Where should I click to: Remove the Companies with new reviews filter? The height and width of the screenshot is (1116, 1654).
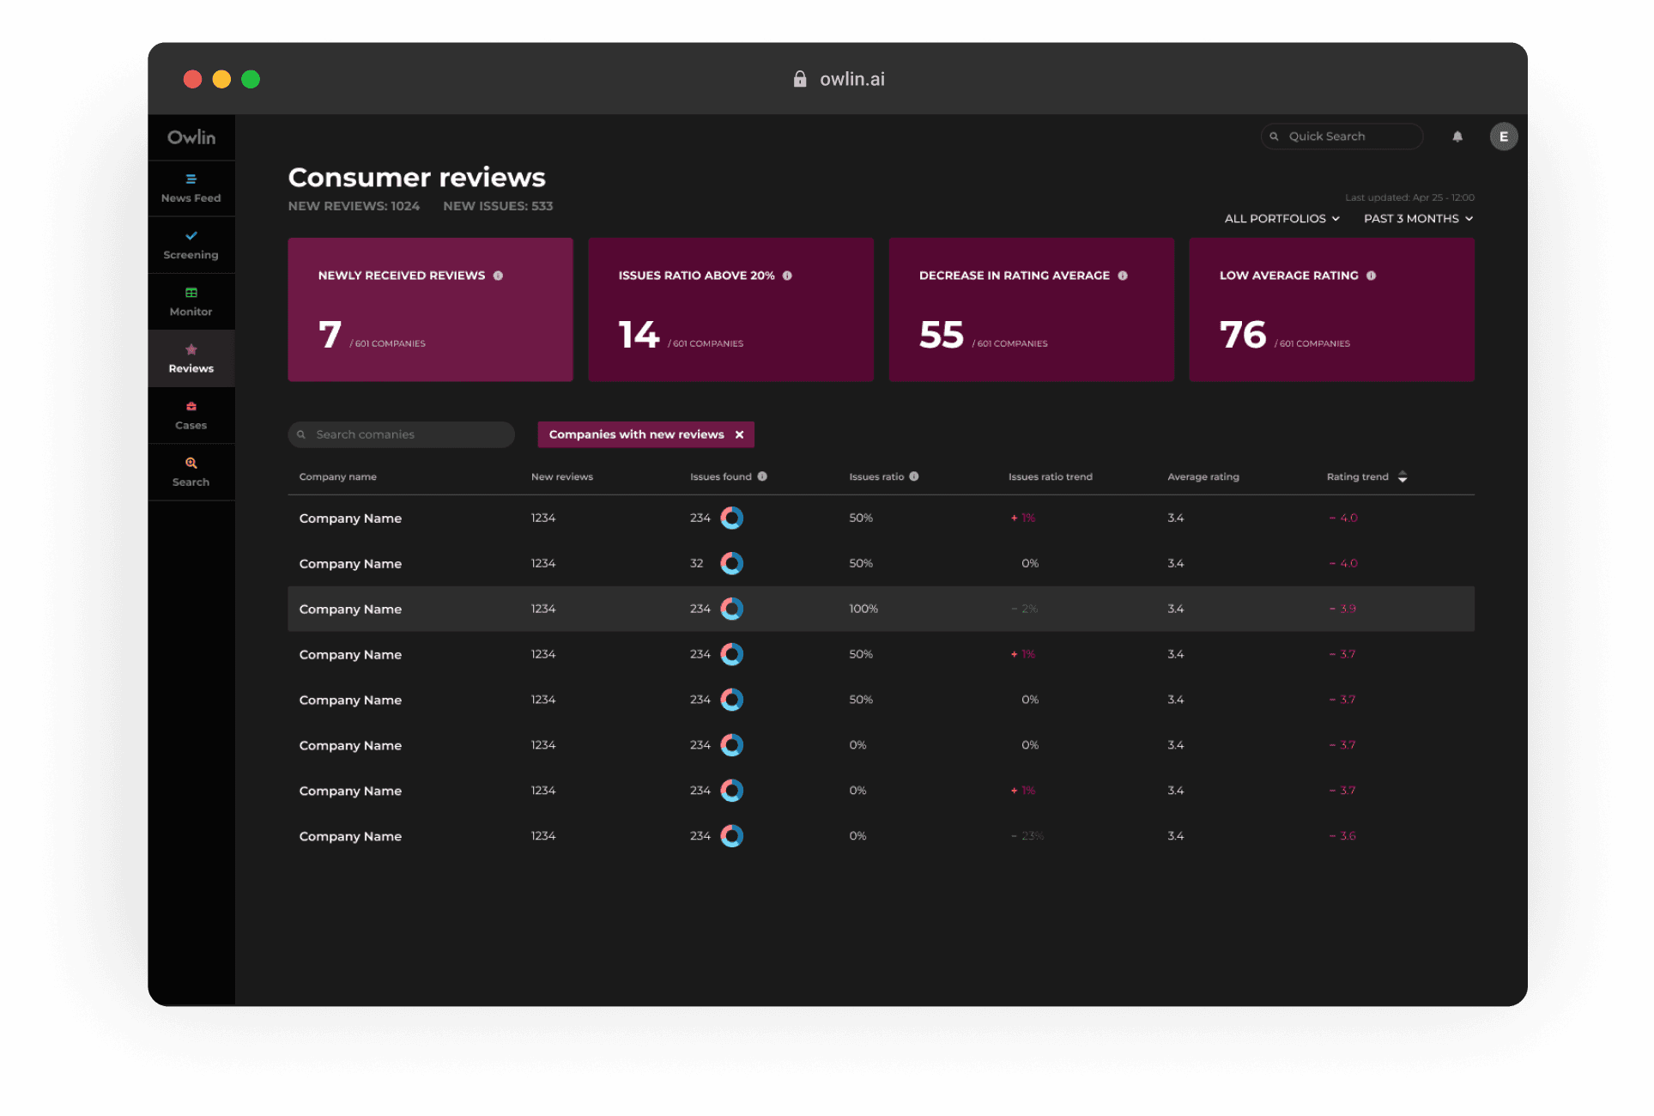(739, 434)
